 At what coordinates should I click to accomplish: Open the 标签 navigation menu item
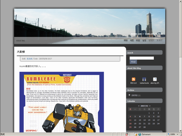(x=138, y=40)
